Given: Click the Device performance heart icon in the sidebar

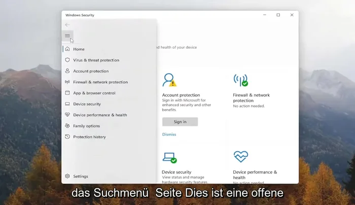Looking at the screenshot, I should 67,115.
